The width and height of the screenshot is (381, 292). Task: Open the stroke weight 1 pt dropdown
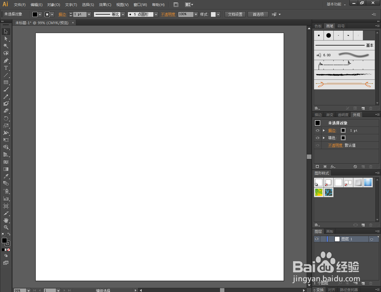click(89, 14)
